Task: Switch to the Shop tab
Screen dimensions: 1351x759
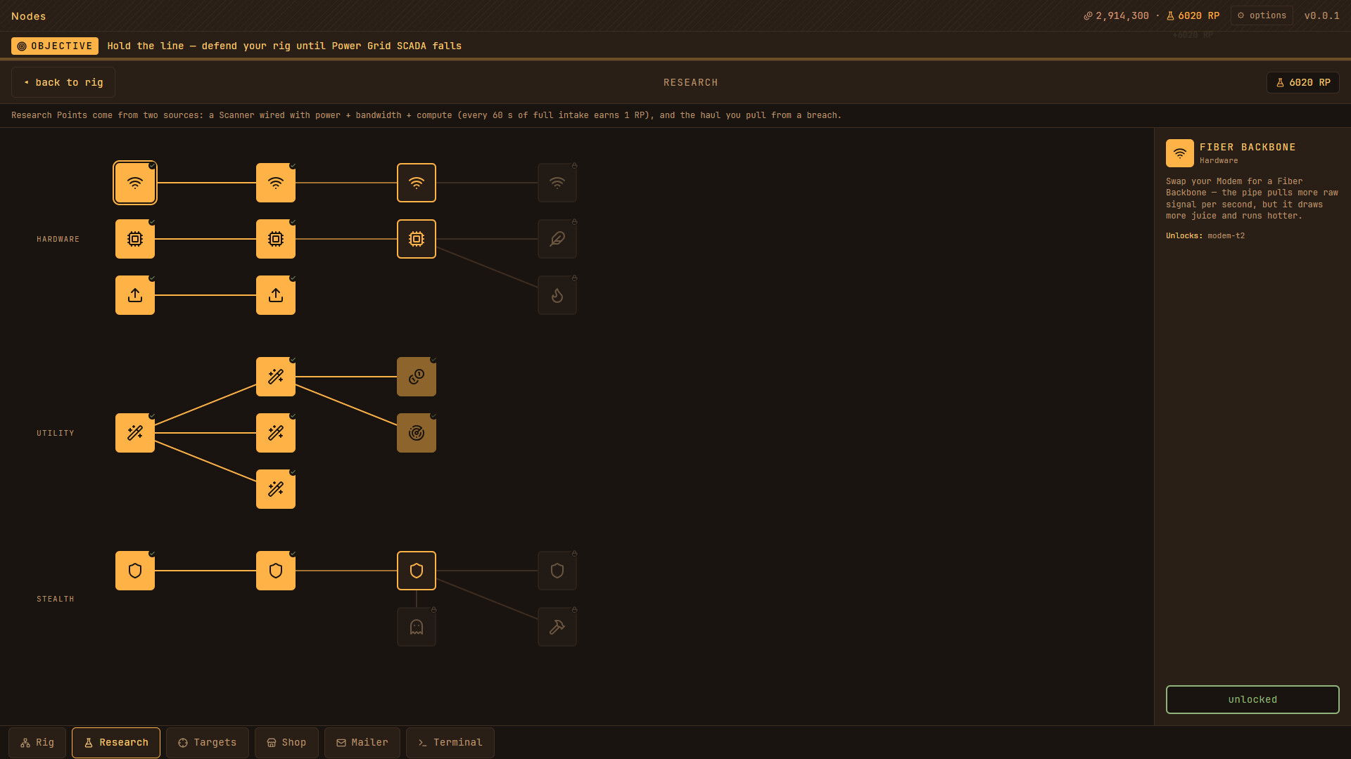Action: 286,743
